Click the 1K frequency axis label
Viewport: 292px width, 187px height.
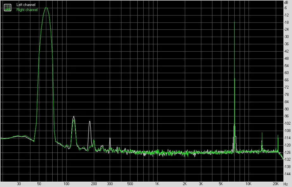tap(157, 184)
